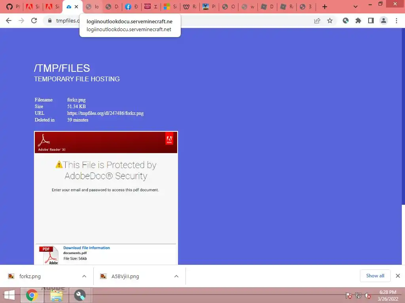Image resolution: width=405 pixels, height=303 pixels.
Task: Click the network tray icon
Action: (358, 295)
